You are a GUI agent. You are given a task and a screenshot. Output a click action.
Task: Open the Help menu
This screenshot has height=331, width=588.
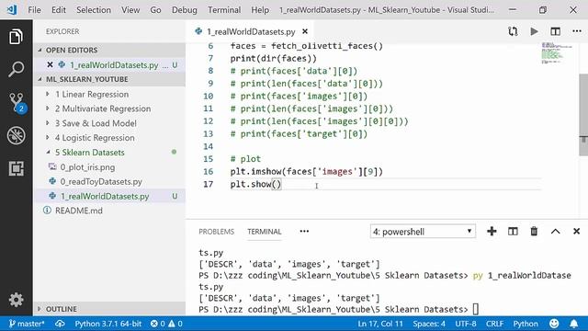pos(260,10)
